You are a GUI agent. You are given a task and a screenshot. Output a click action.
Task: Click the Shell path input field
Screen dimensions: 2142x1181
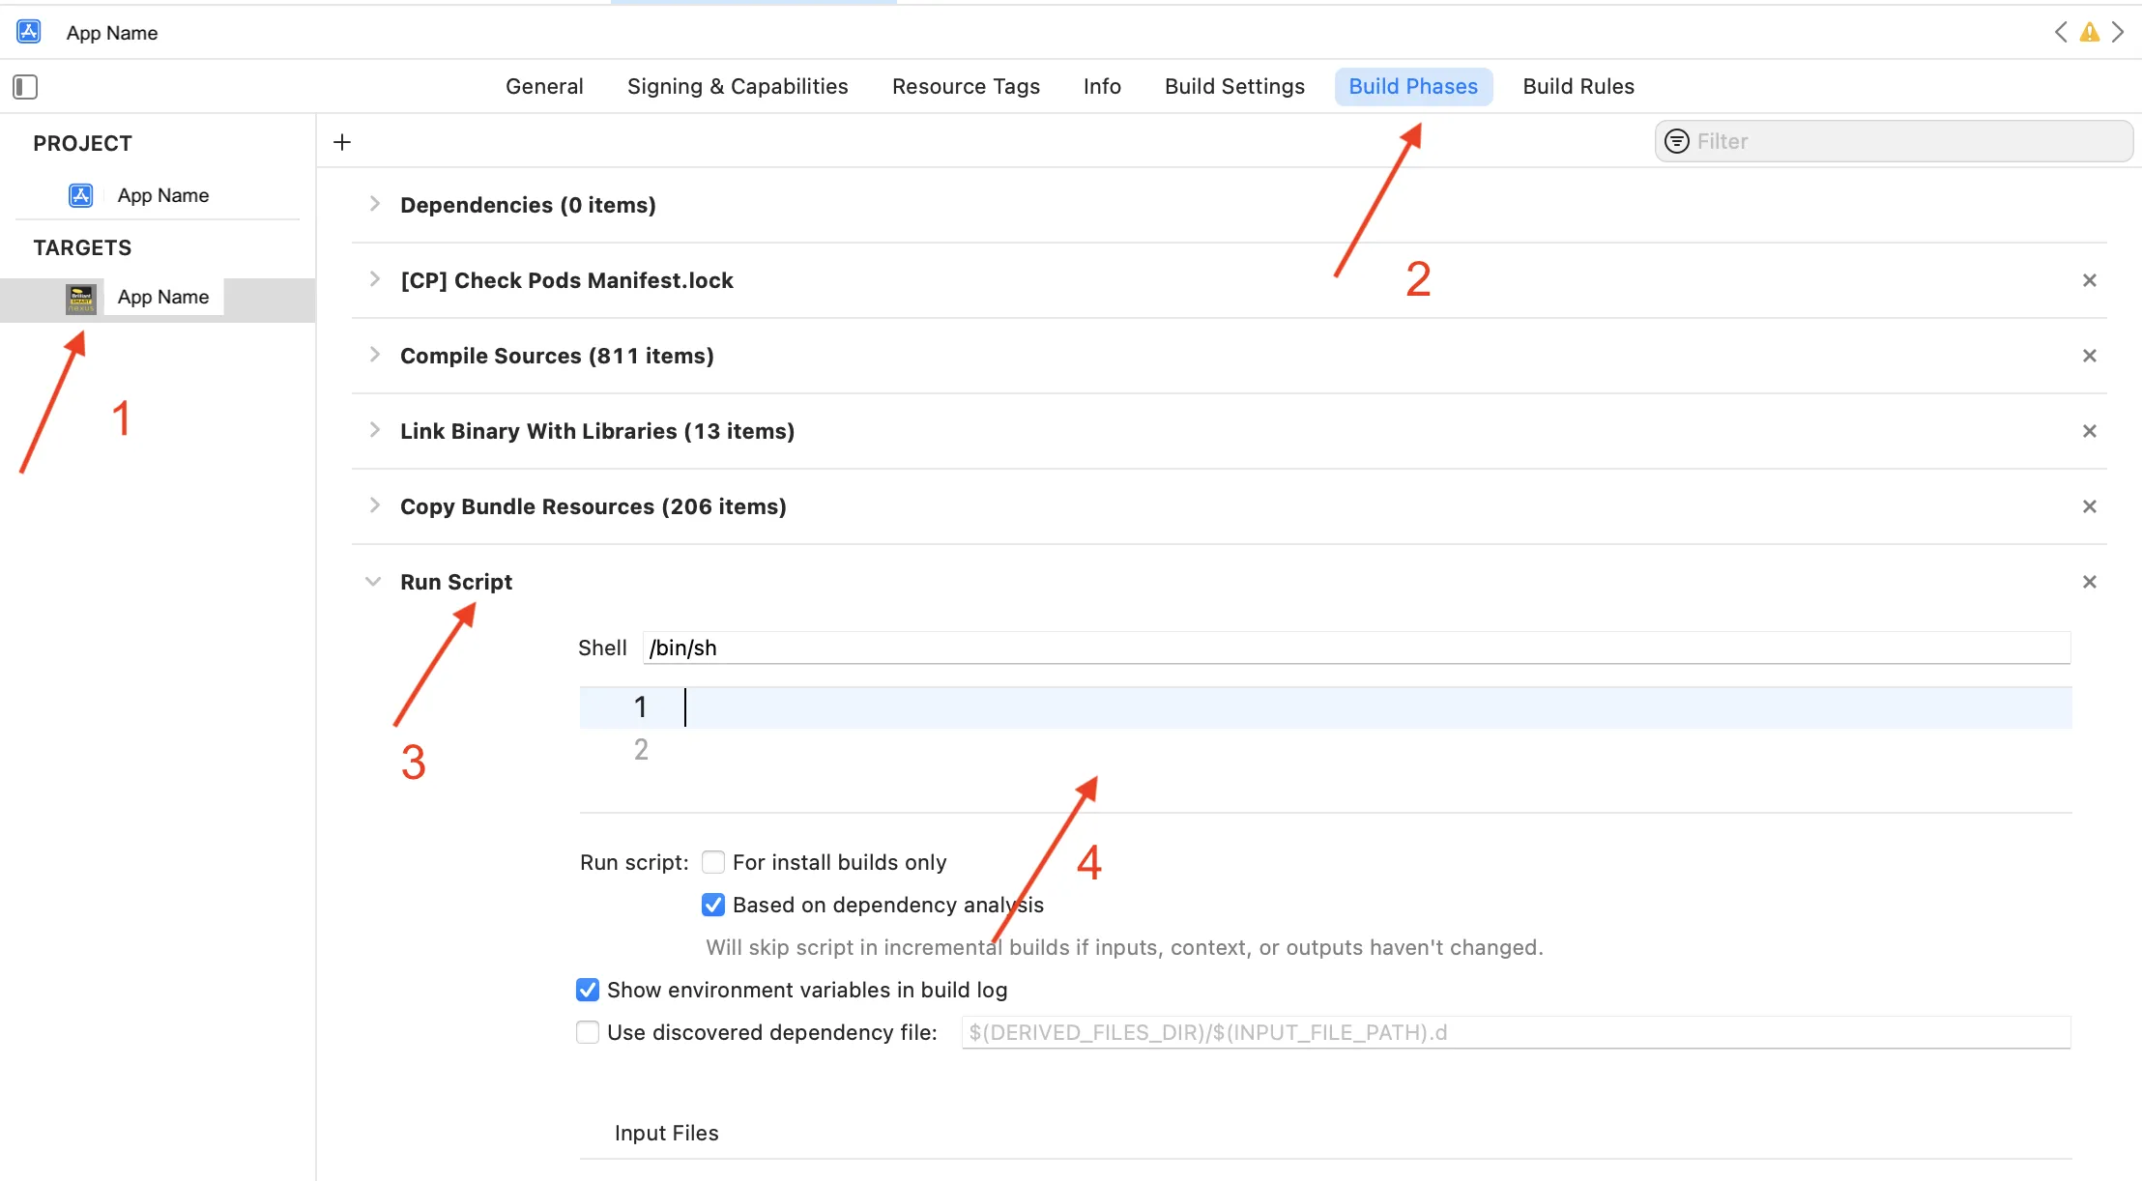point(1353,648)
